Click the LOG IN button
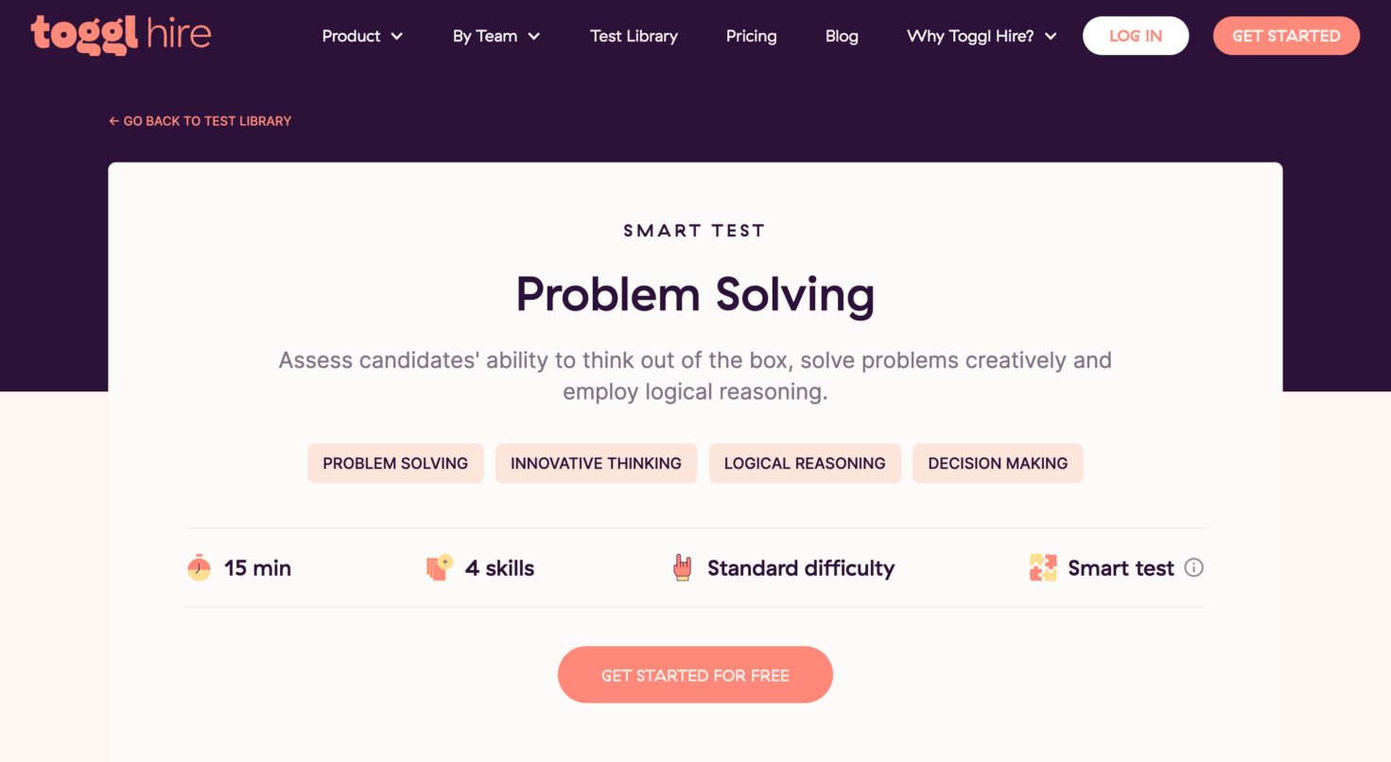Screen dimensions: 1391x762 tap(1135, 35)
